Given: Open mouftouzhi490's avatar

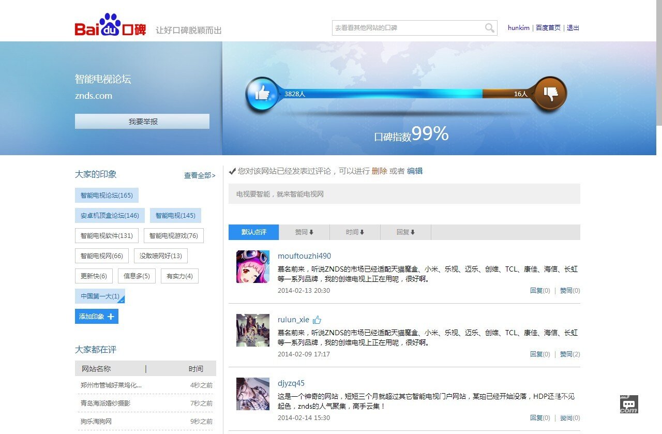Looking at the screenshot, I should (x=253, y=266).
